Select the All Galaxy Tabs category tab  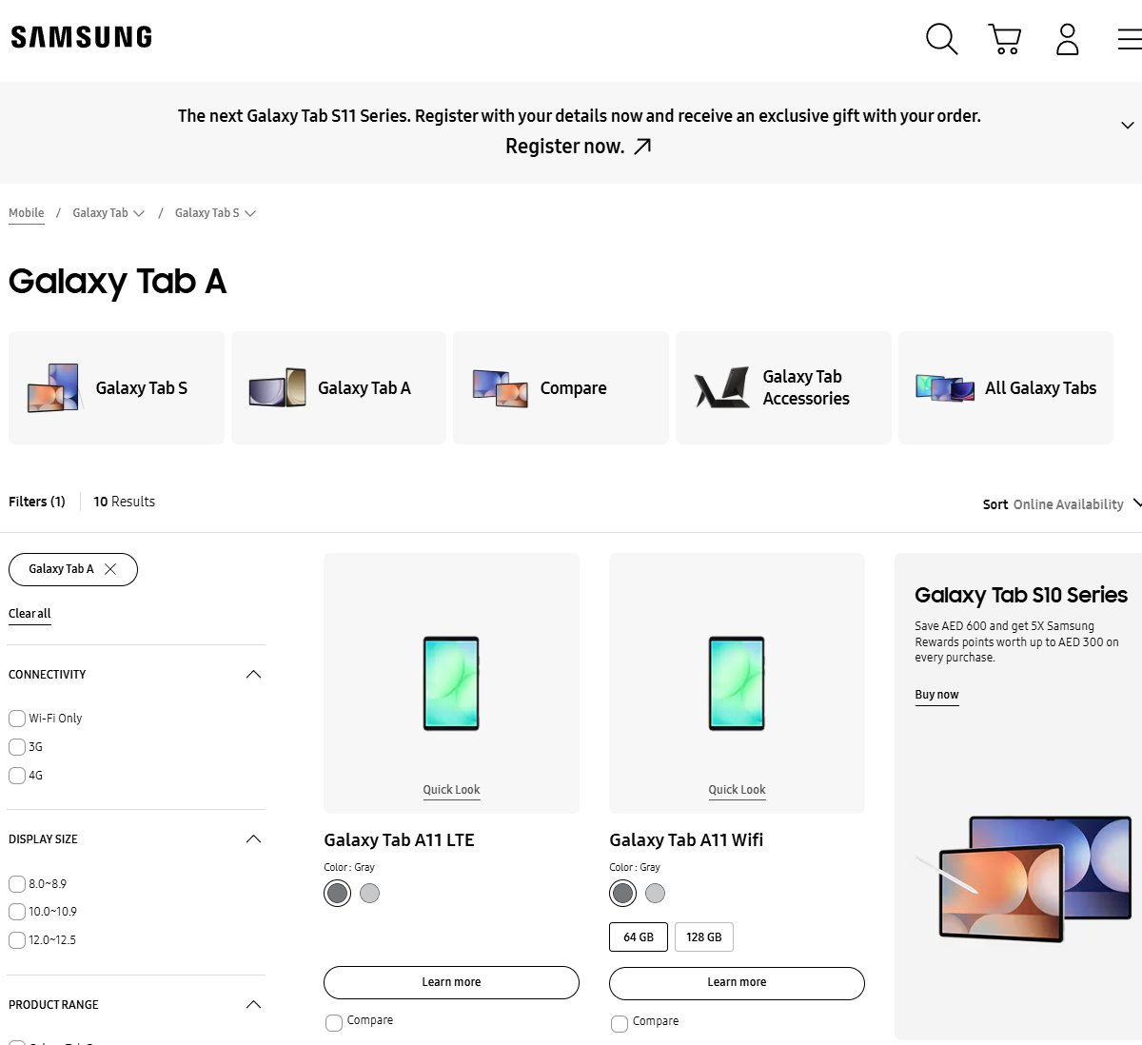[1005, 387]
